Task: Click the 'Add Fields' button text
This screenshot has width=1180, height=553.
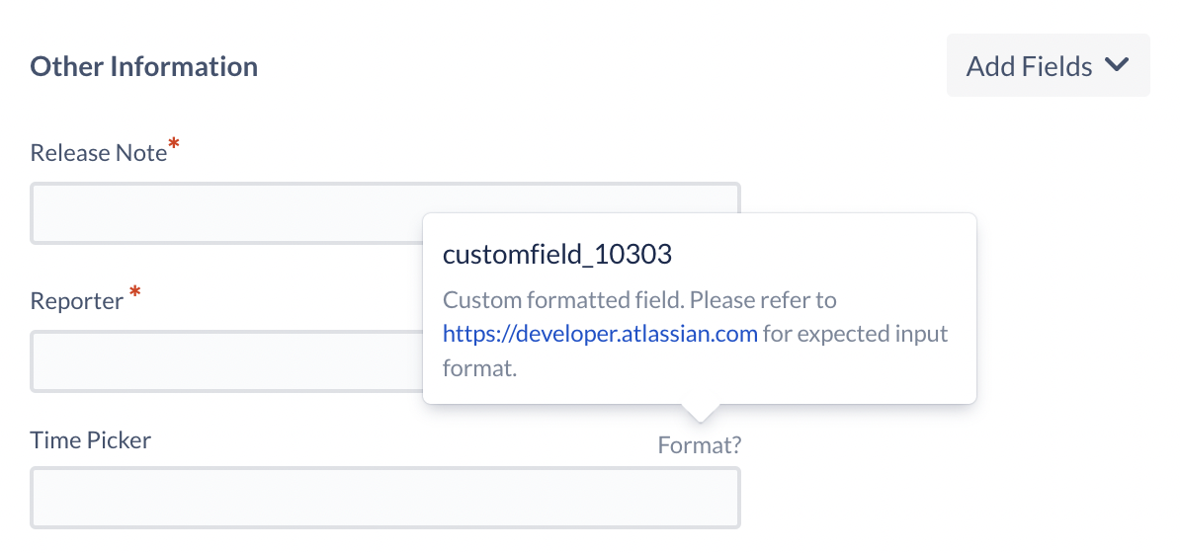Action: [1029, 66]
